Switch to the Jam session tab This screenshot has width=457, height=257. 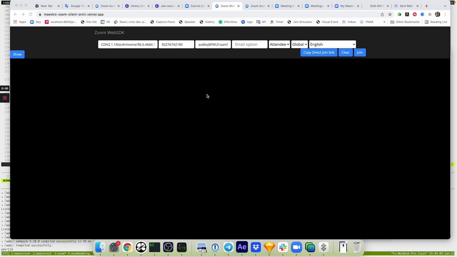[x=167, y=6]
